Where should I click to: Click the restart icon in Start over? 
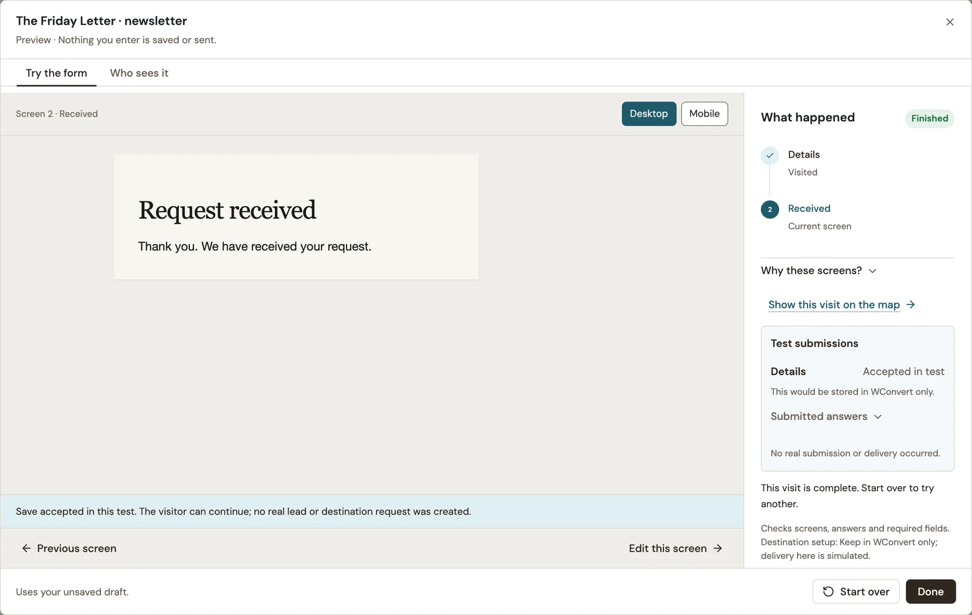(828, 592)
